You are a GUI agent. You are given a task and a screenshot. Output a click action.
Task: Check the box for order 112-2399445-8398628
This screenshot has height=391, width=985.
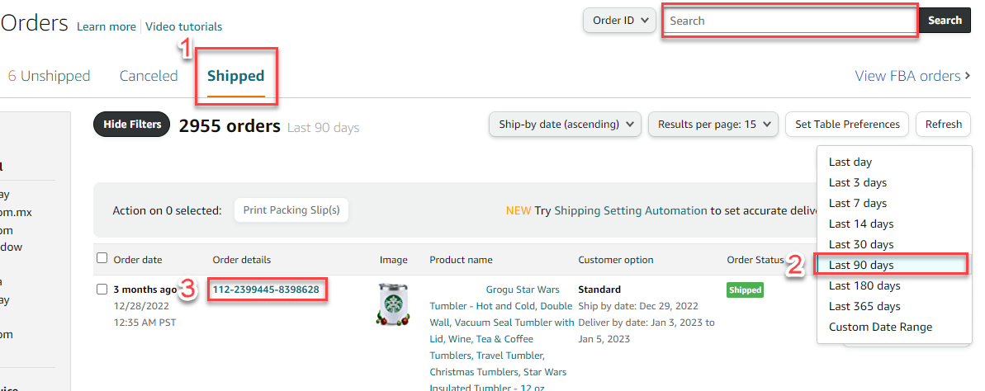pyautogui.click(x=102, y=290)
